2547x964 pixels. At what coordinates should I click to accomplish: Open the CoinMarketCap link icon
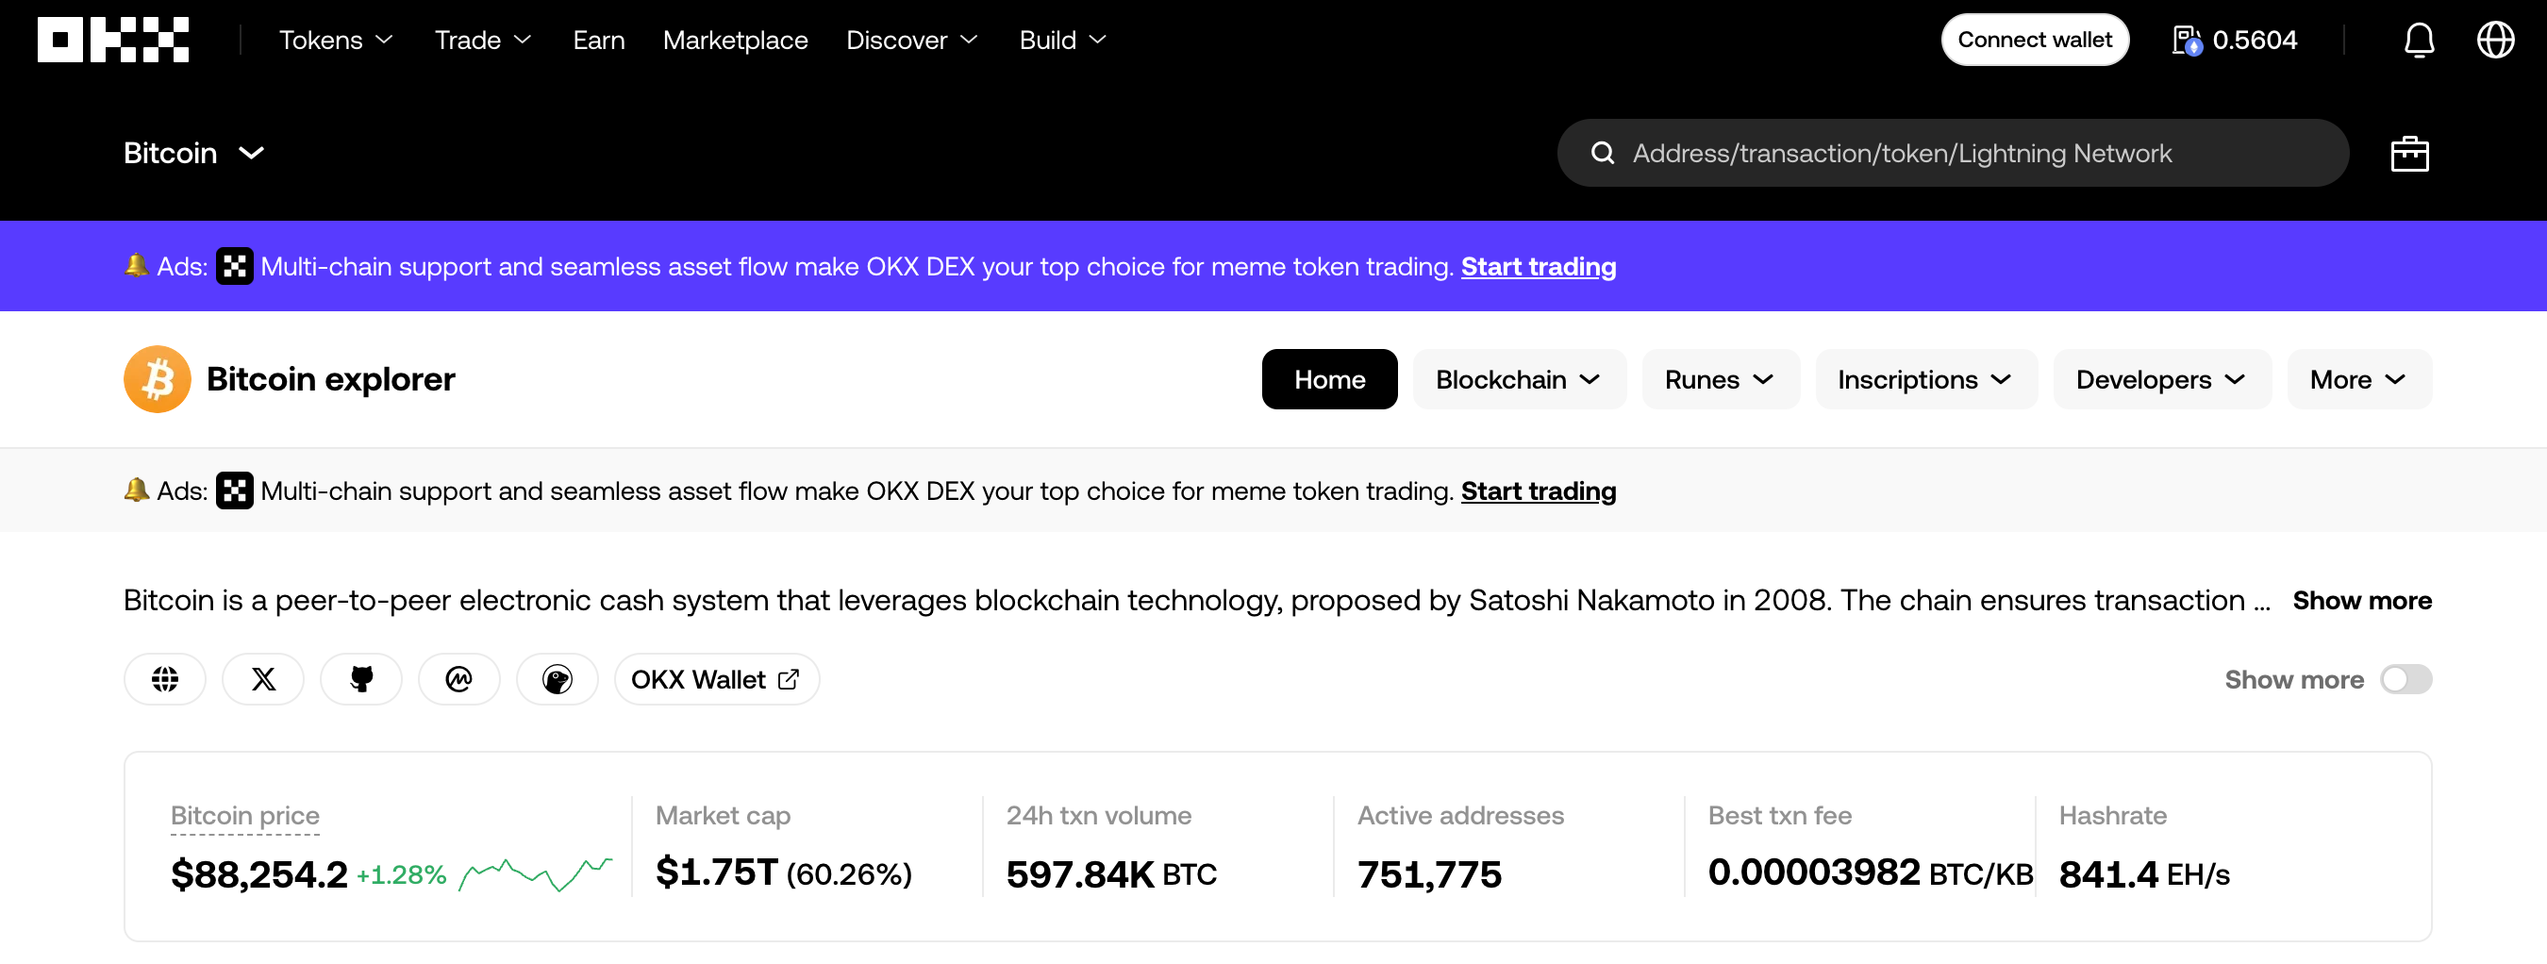pyautogui.click(x=458, y=679)
